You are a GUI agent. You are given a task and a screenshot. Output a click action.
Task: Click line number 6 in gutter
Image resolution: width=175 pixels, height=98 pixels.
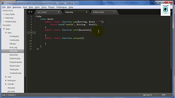click(31, 30)
